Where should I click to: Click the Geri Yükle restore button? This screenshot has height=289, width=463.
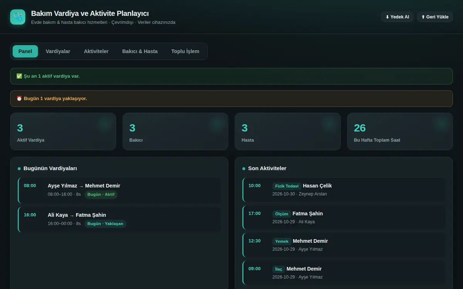(x=435, y=17)
